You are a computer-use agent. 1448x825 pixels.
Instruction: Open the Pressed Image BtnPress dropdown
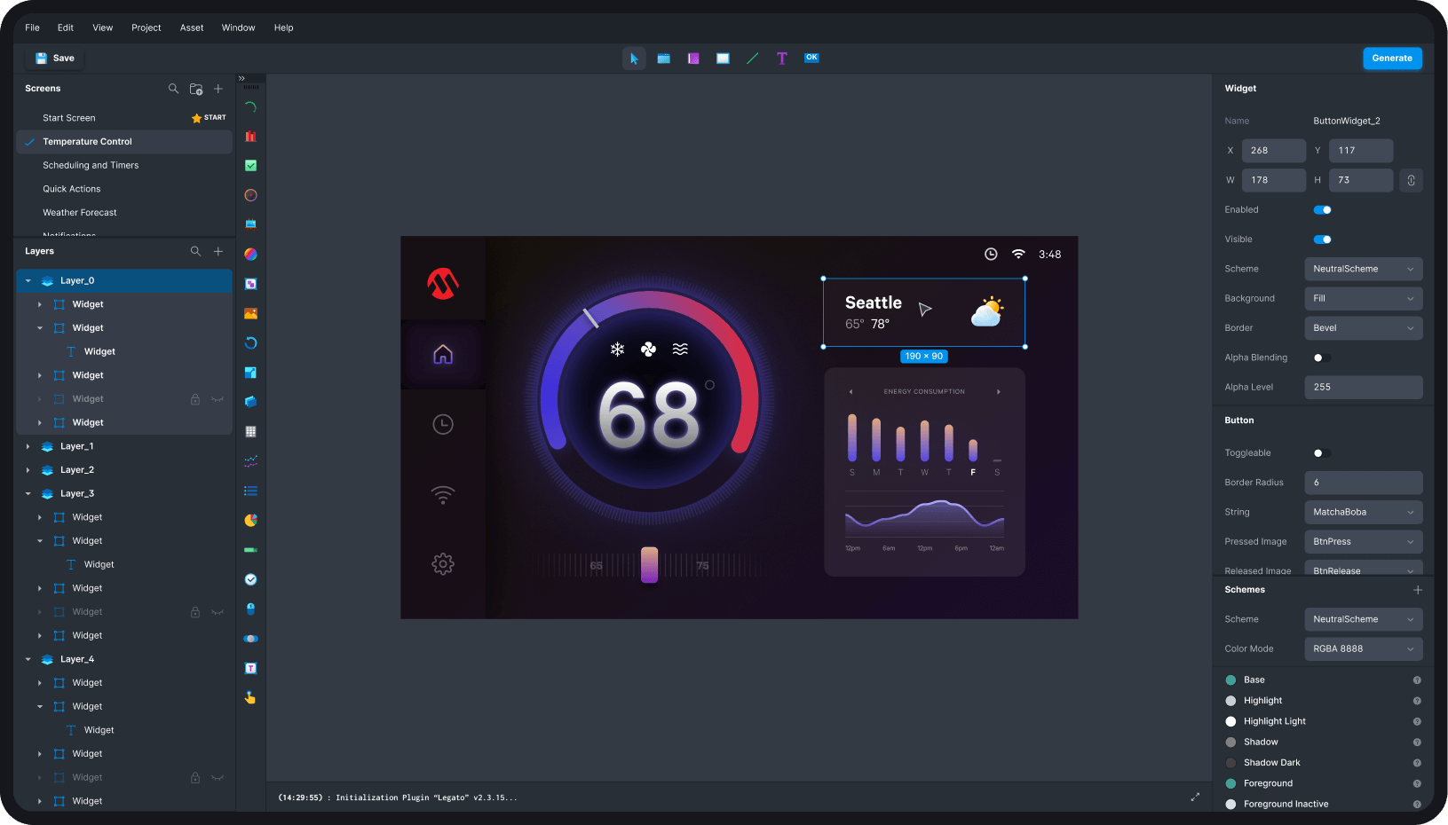[x=1364, y=542]
